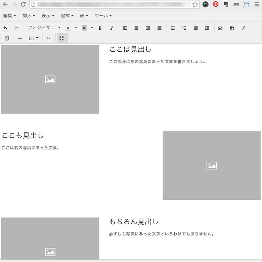Toggle italic formatting

[x=112, y=28]
